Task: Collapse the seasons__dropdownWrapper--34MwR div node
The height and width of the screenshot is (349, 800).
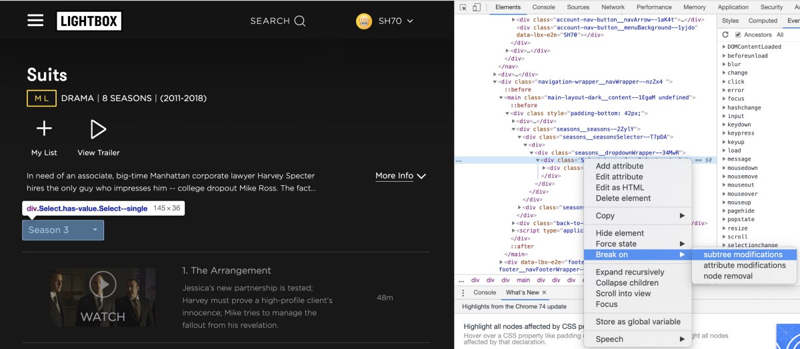Action: pos(532,153)
